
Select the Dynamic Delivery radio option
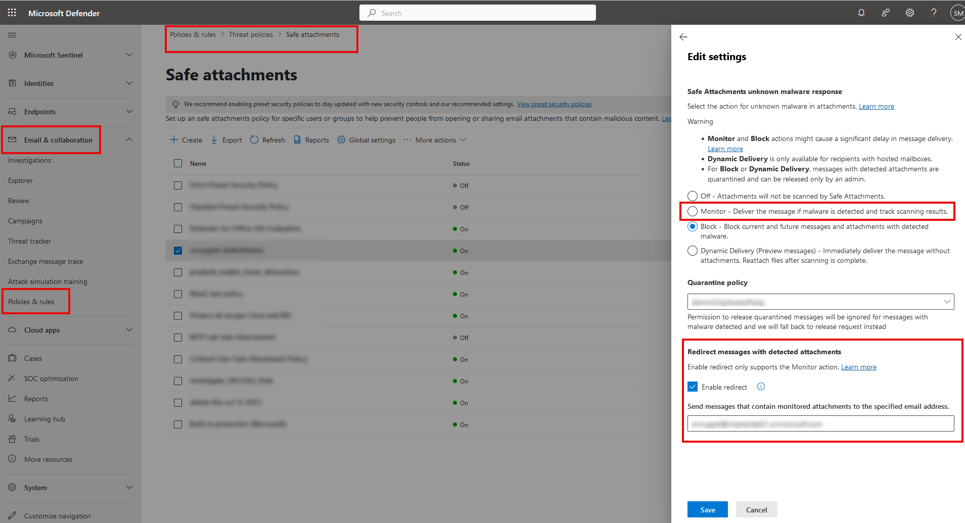tap(693, 251)
